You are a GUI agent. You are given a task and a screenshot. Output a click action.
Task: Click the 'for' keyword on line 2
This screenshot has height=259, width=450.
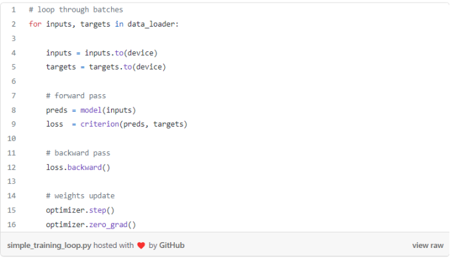35,24
